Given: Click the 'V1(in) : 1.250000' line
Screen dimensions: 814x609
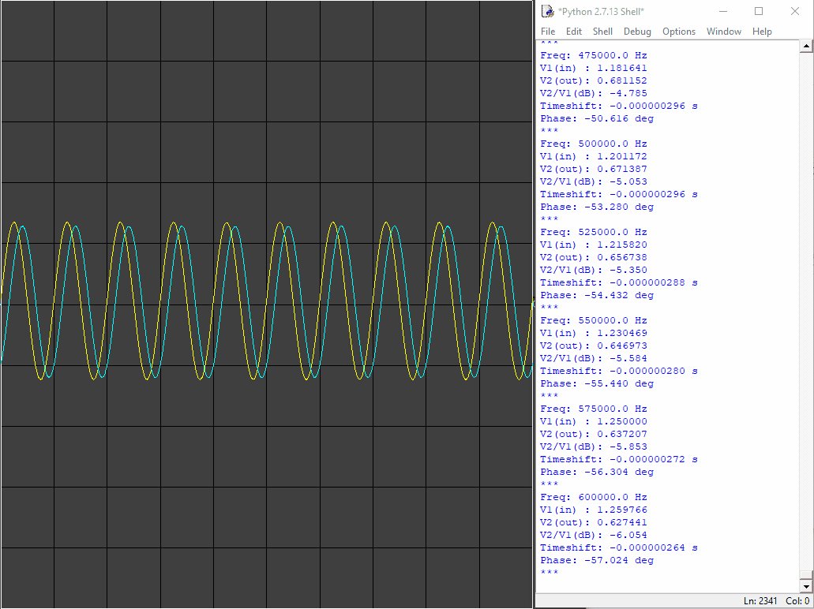Looking at the screenshot, I should pyautogui.click(x=594, y=421).
